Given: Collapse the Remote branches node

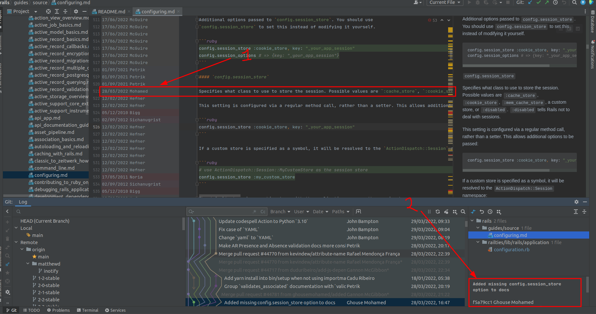Looking at the screenshot, I should pos(16,242).
